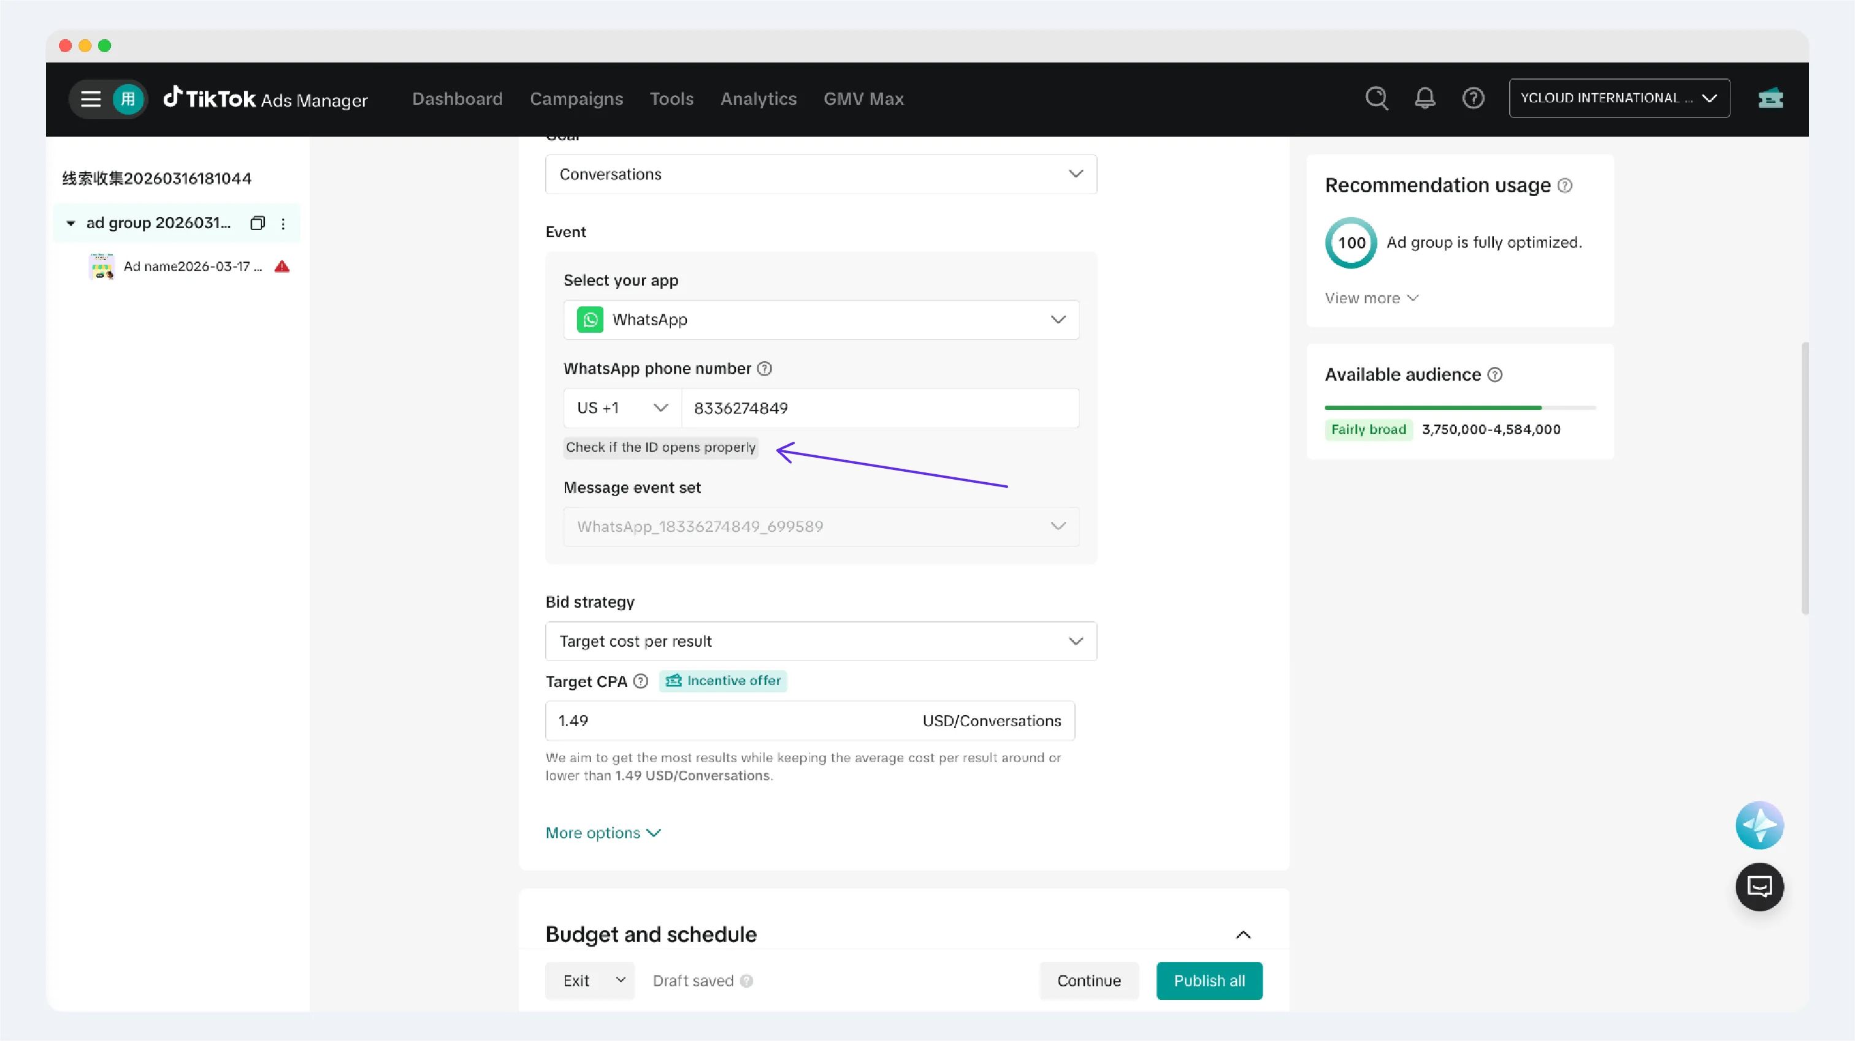Click the TikTok Ads Manager logo

click(x=265, y=98)
